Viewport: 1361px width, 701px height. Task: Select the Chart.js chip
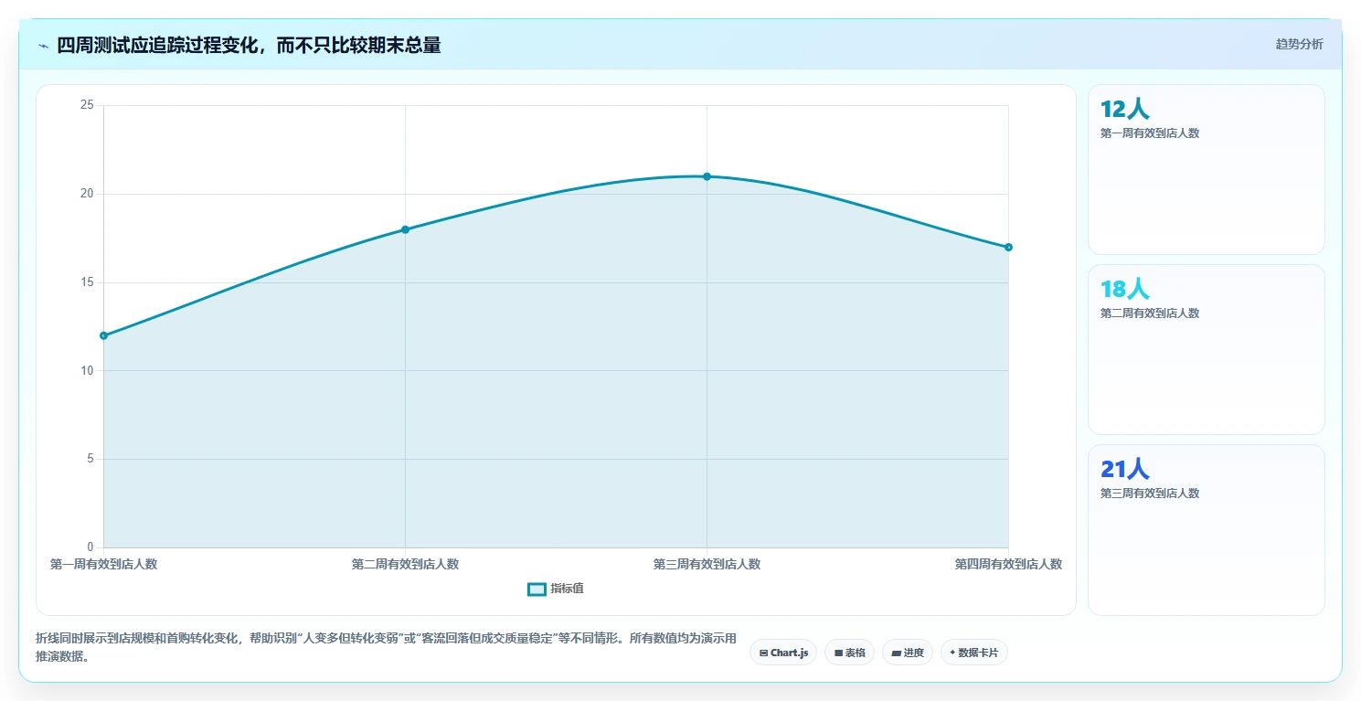[x=783, y=653]
